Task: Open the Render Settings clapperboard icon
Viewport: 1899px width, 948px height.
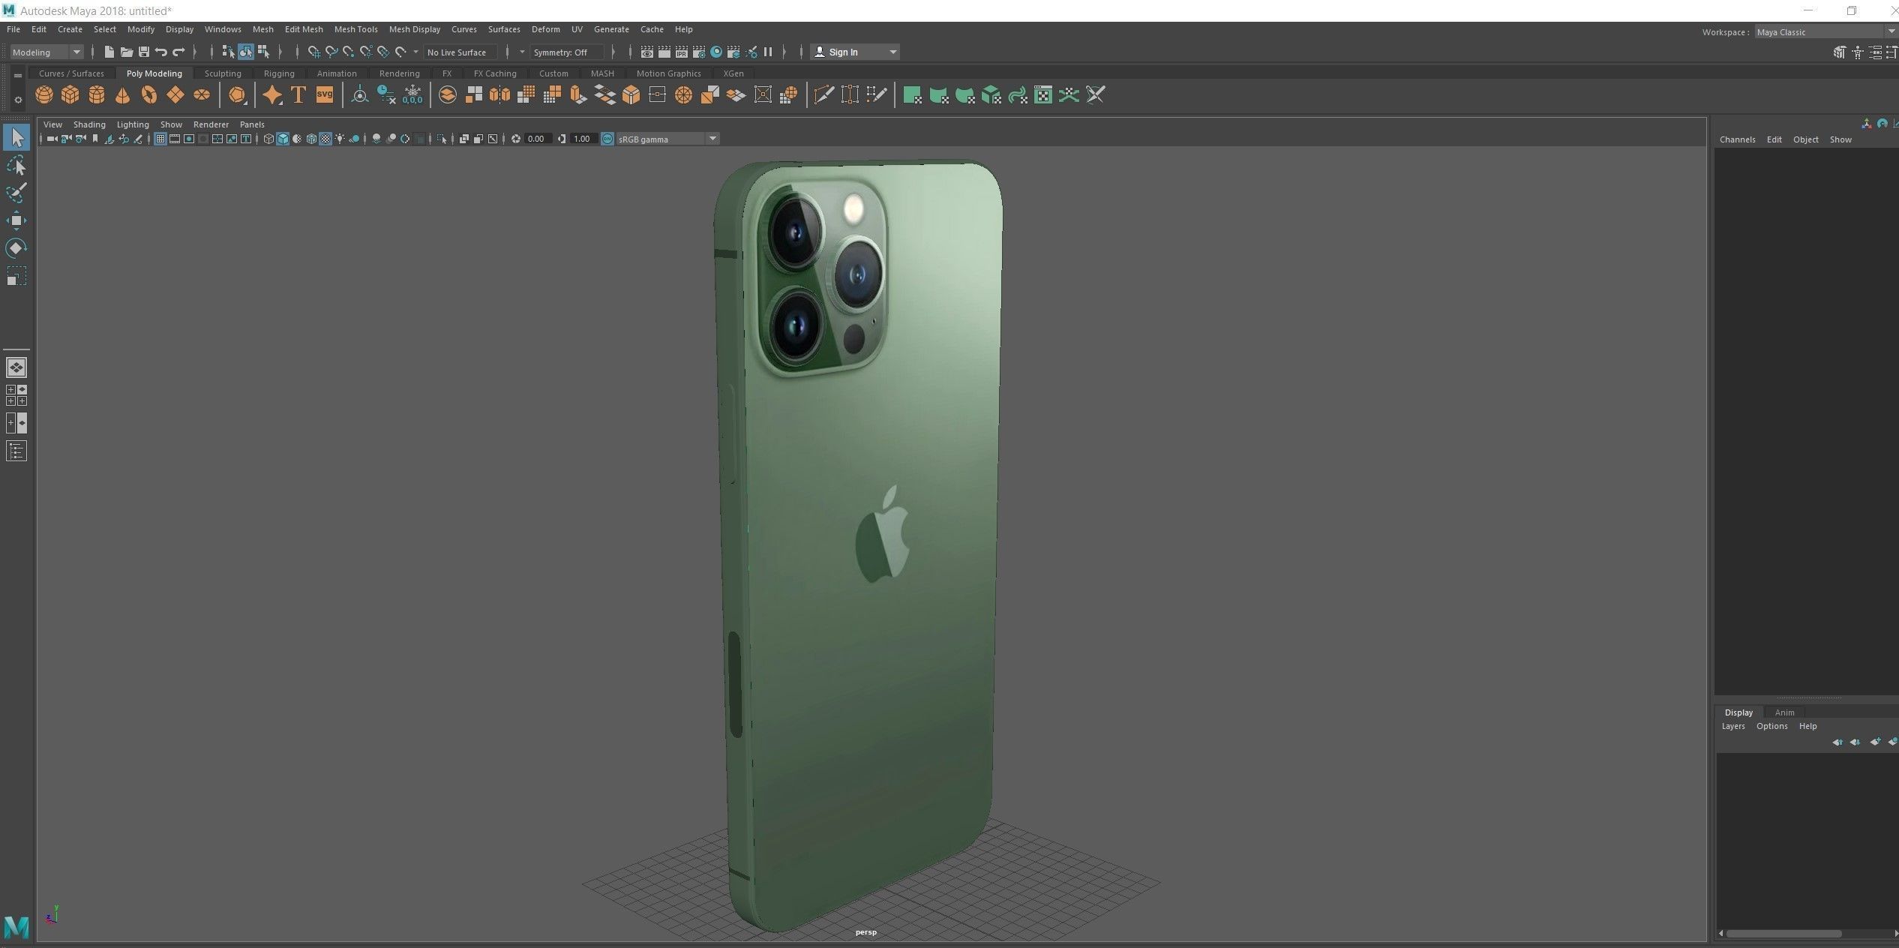Action: 699,52
